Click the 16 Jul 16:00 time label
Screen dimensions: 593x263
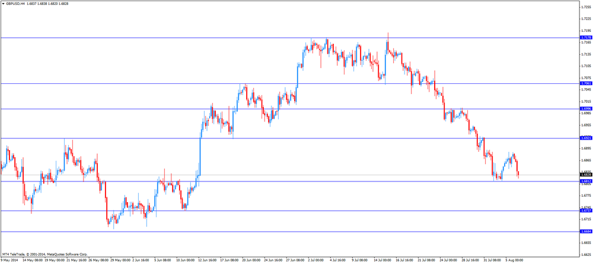[x=404, y=260]
